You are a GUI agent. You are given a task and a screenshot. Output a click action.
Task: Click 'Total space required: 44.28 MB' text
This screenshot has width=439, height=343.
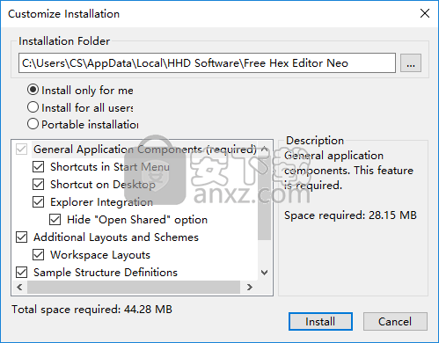(91, 310)
